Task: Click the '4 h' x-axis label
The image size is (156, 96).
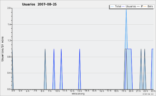Action: click(13, 91)
